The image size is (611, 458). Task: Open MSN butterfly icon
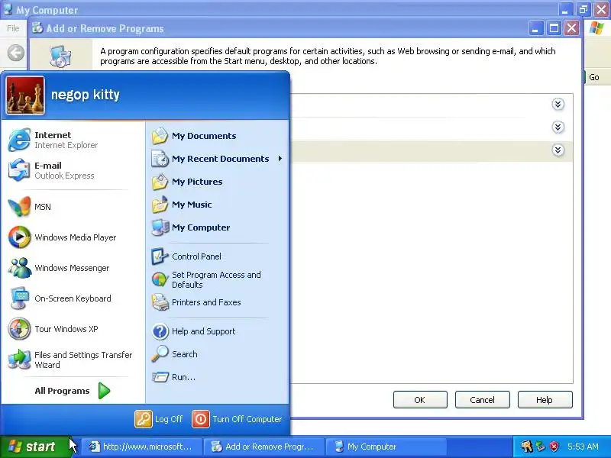pos(19,206)
